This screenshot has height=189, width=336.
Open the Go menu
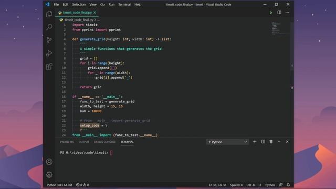point(102,4)
